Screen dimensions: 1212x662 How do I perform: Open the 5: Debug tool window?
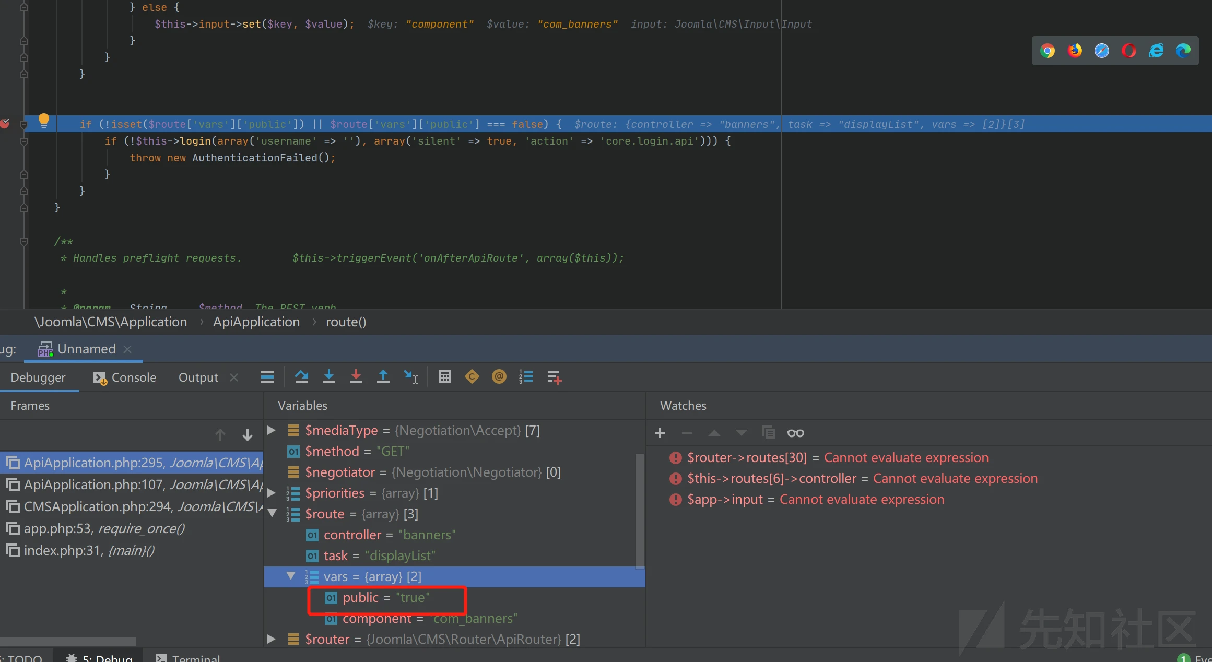coord(99,658)
